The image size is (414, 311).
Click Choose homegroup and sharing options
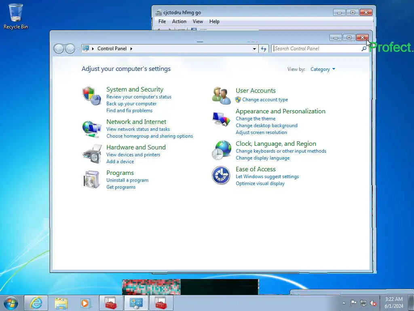[x=150, y=136]
